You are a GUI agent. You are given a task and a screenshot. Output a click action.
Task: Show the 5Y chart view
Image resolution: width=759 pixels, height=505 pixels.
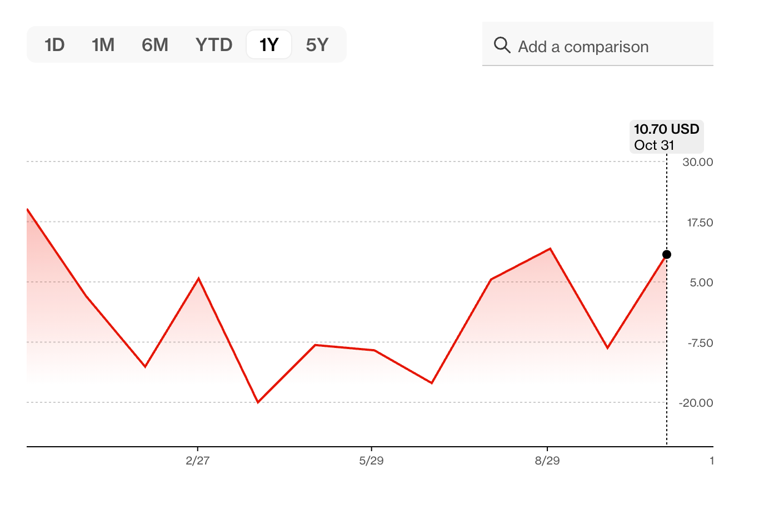pyautogui.click(x=318, y=44)
